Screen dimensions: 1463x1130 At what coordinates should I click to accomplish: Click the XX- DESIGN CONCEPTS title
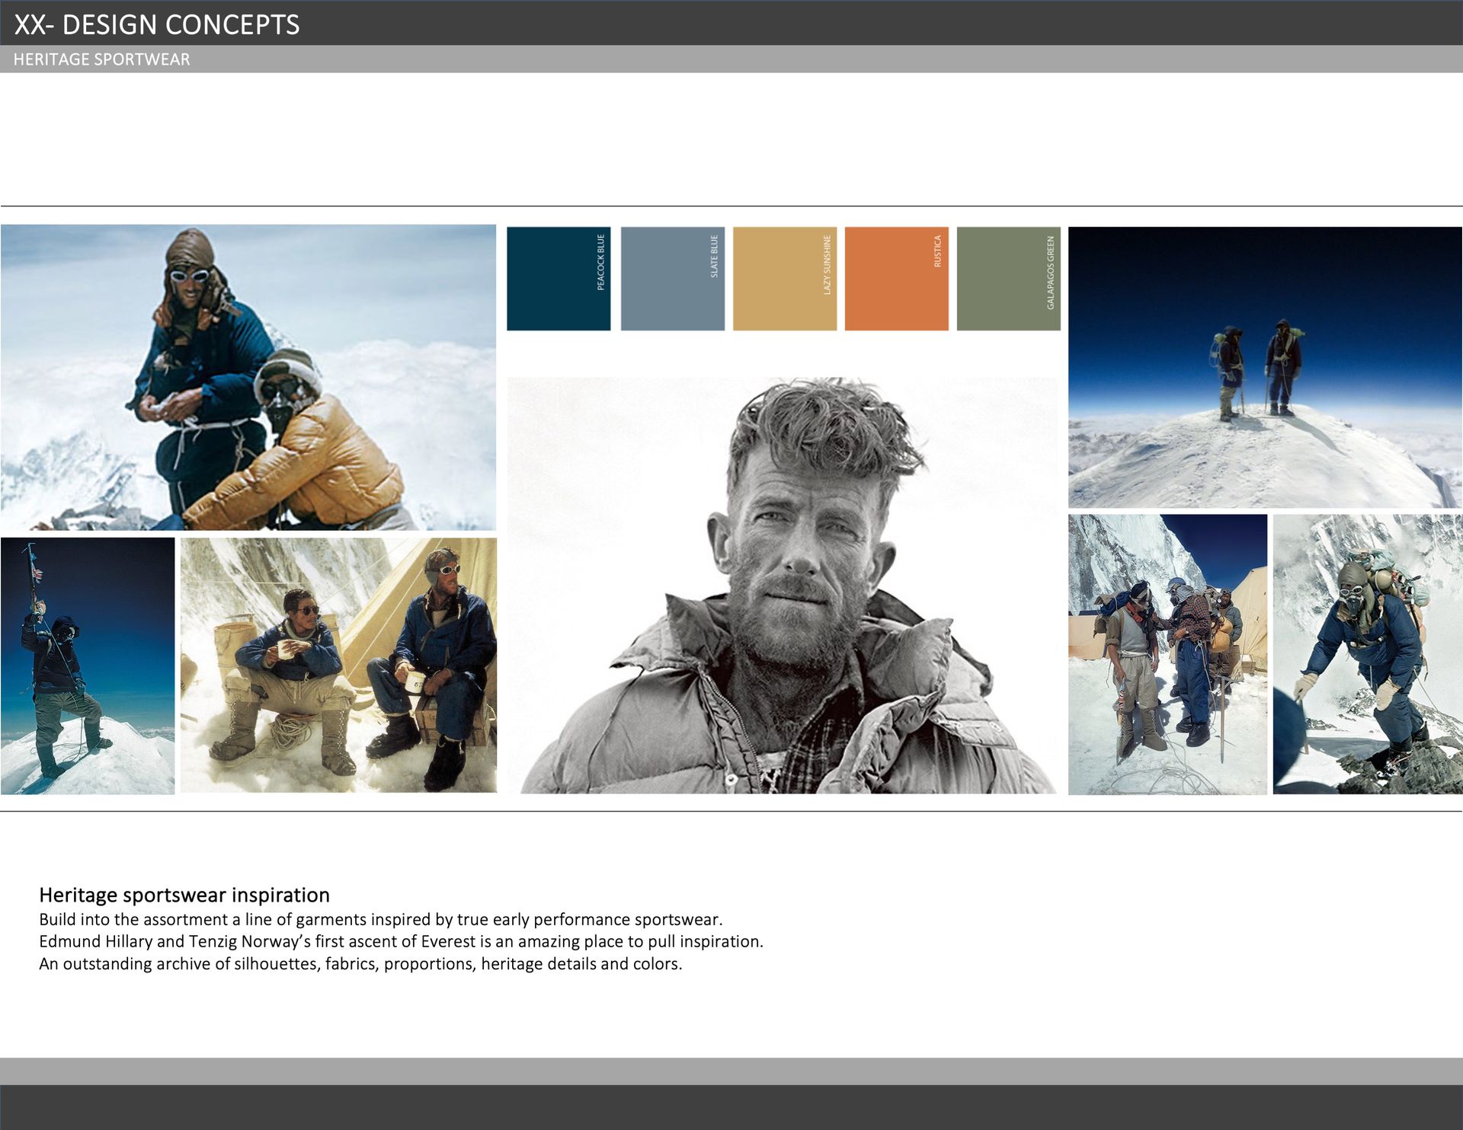coord(157,24)
